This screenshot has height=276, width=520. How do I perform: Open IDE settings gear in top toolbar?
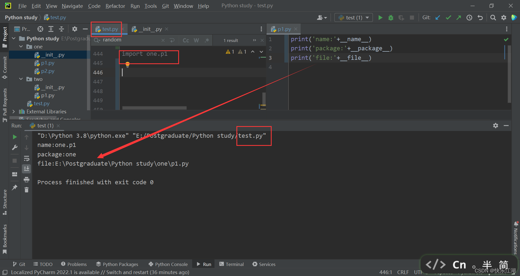(504, 18)
